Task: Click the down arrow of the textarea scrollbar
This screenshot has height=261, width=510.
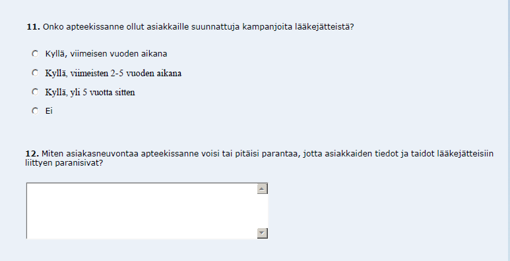Action: (x=262, y=233)
